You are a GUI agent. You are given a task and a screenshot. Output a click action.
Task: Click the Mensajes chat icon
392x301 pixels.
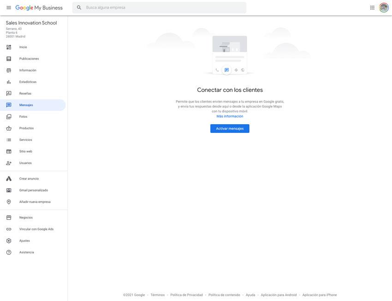tap(9, 105)
